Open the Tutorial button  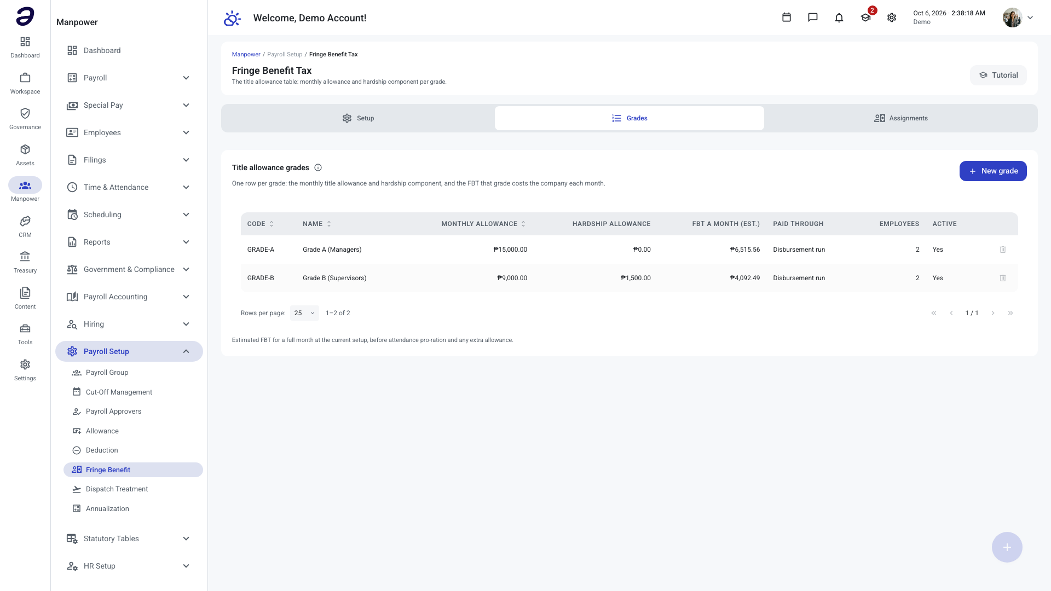(998, 76)
